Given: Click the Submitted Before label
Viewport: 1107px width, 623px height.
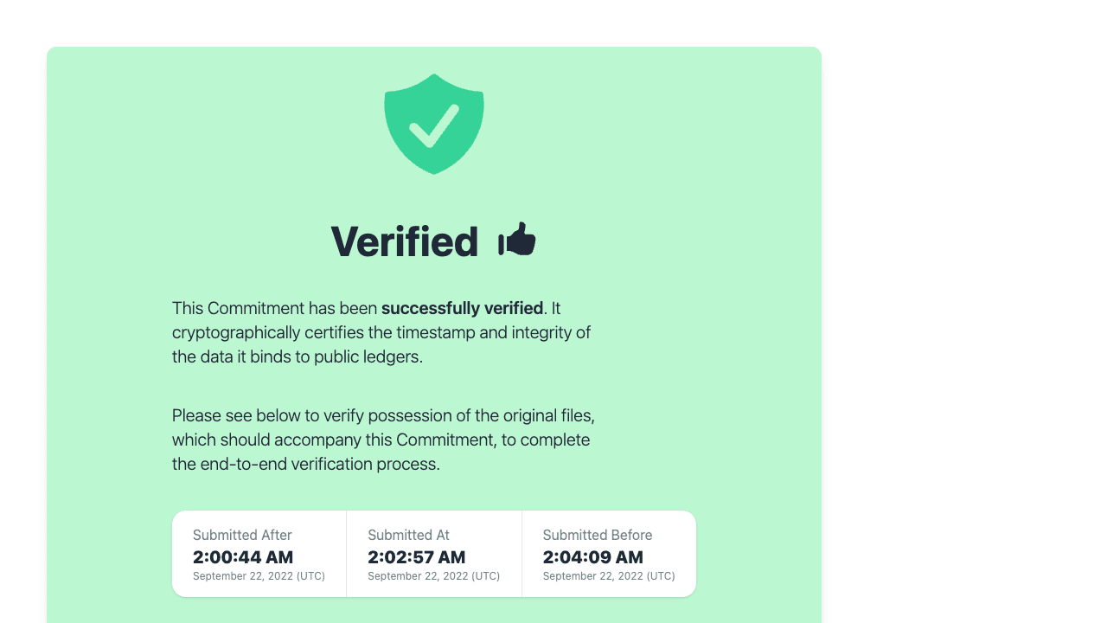Looking at the screenshot, I should point(598,535).
